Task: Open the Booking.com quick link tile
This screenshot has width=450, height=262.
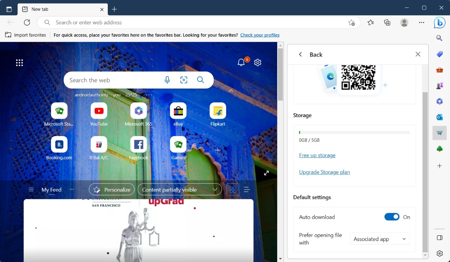Action: tap(59, 148)
